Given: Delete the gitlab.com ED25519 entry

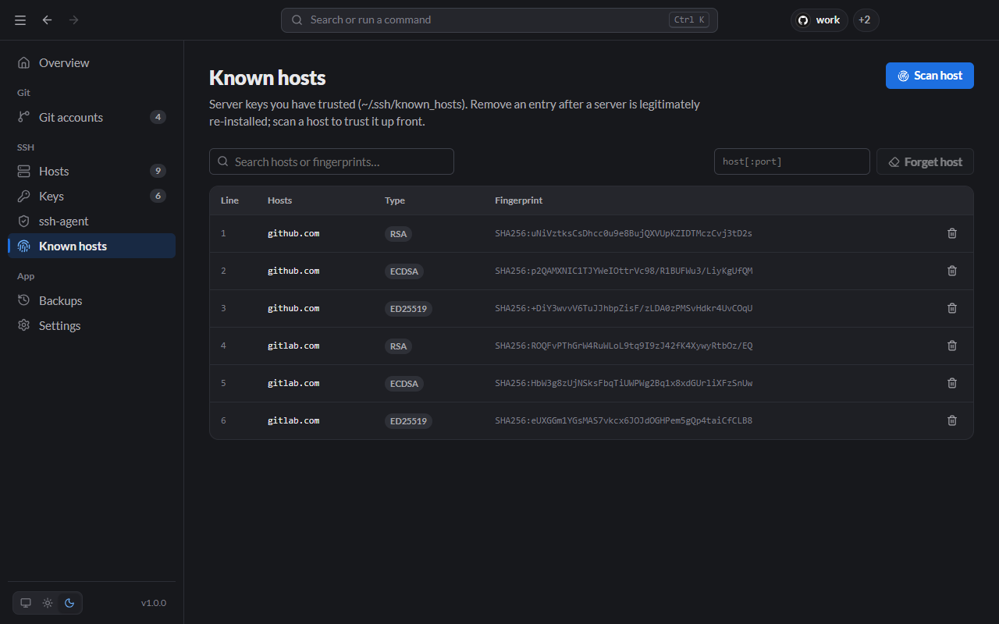Looking at the screenshot, I should click(952, 420).
